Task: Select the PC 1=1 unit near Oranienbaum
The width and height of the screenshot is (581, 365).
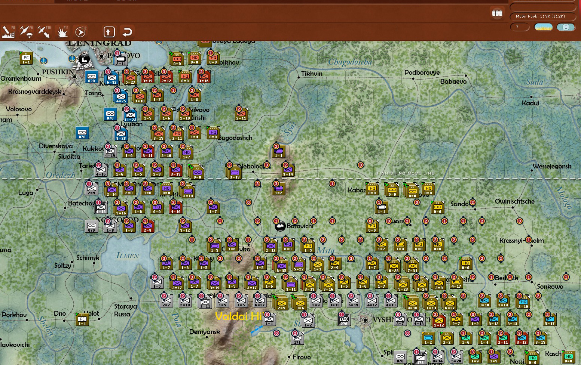Action: (x=26, y=59)
